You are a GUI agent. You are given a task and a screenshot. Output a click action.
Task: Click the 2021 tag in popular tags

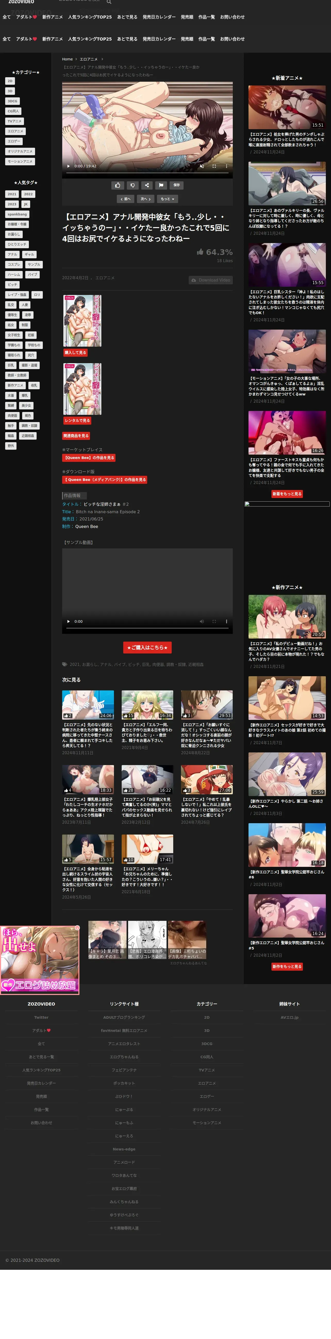(x=12, y=194)
